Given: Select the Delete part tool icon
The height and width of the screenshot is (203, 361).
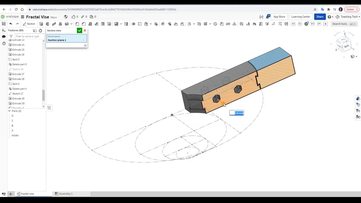Looking at the screenshot, I should pos(156,24).
